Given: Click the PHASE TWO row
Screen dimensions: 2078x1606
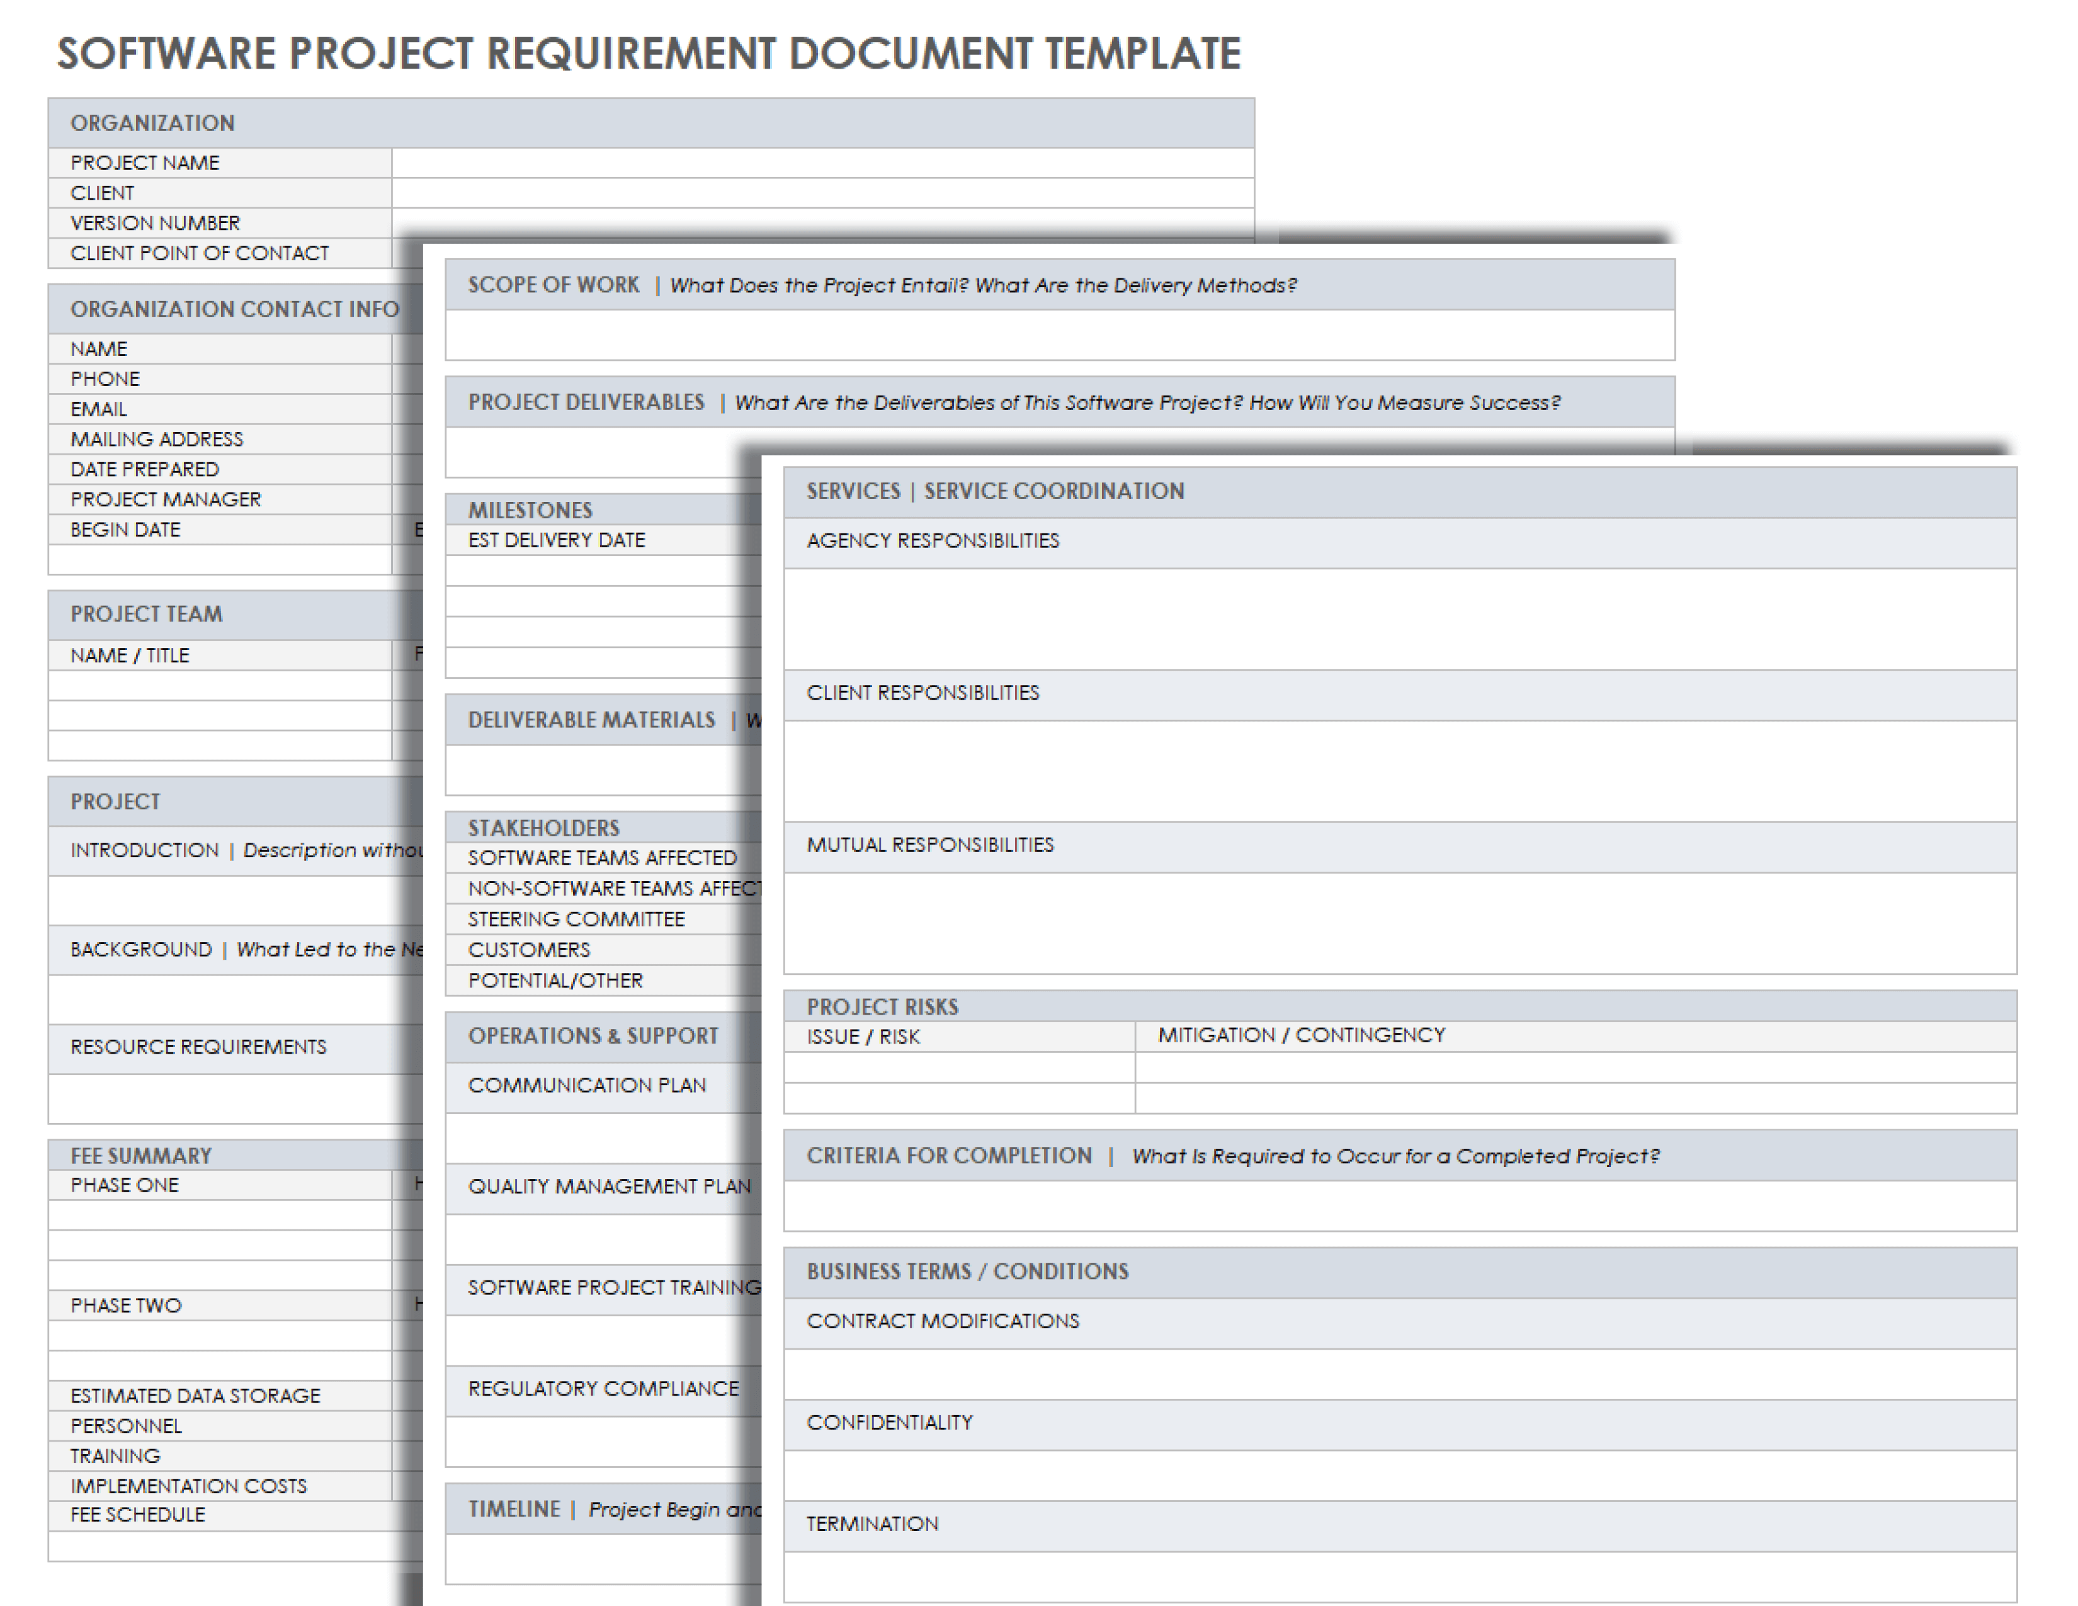Looking at the screenshot, I should [125, 1306].
